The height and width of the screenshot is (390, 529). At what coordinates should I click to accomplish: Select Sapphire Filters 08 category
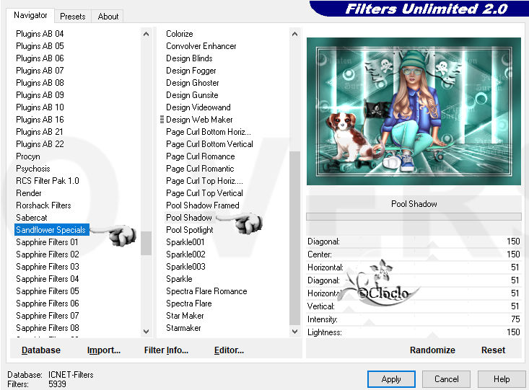click(48, 328)
